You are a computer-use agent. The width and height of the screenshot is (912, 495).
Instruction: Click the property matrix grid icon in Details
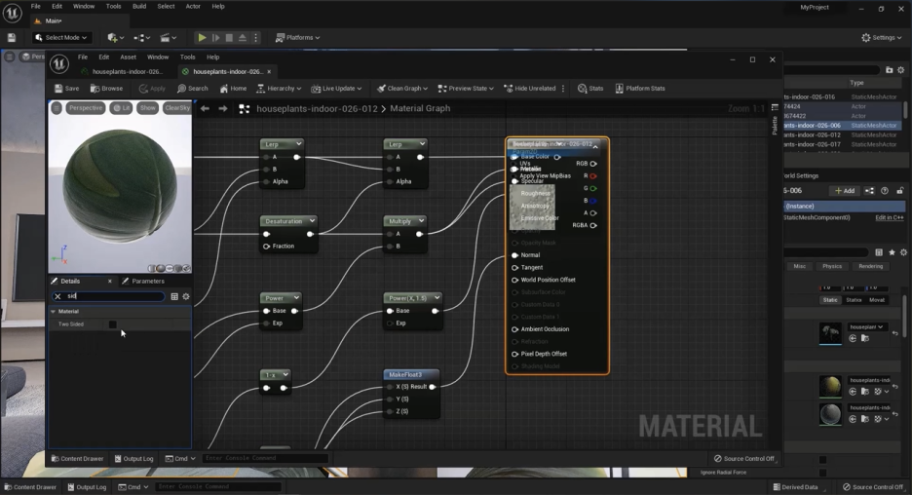click(x=174, y=296)
